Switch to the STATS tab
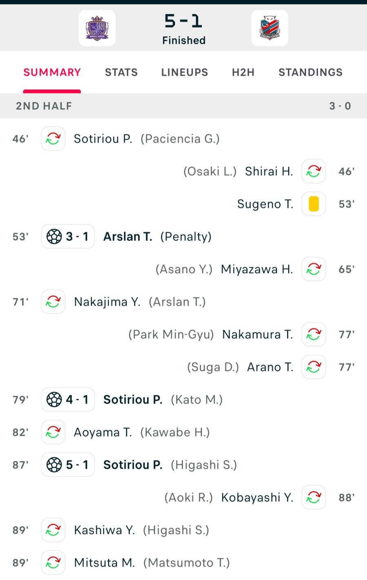This screenshot has width=367, height=580. [x=121, y=72]
